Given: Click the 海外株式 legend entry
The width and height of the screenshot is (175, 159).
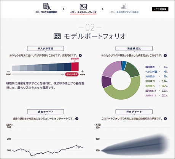Looking at the screenshot, I should (156, 86).
